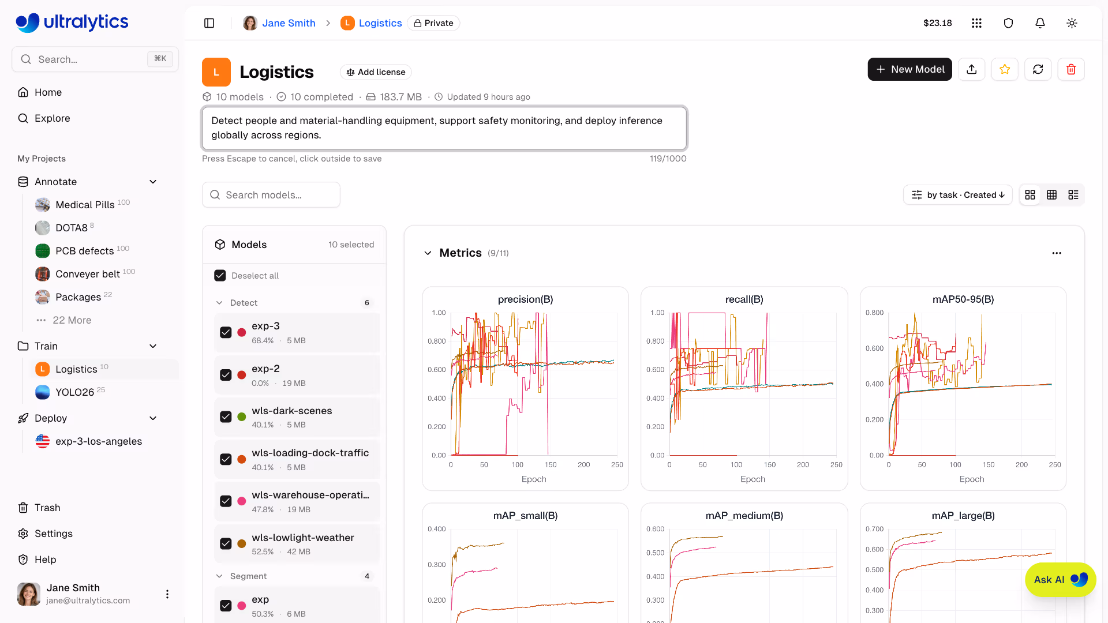The width and height of the screenshot is (1108, 623).
Task: Collapse the Segment model group
Action: [219, 576]
